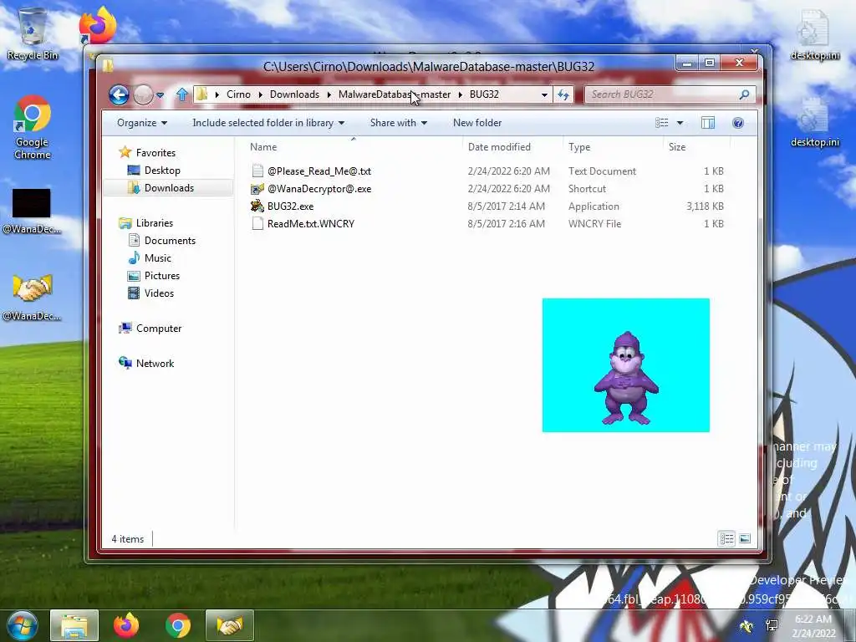
Task: Open Downloads under Favorites
Action: point(169,188)
